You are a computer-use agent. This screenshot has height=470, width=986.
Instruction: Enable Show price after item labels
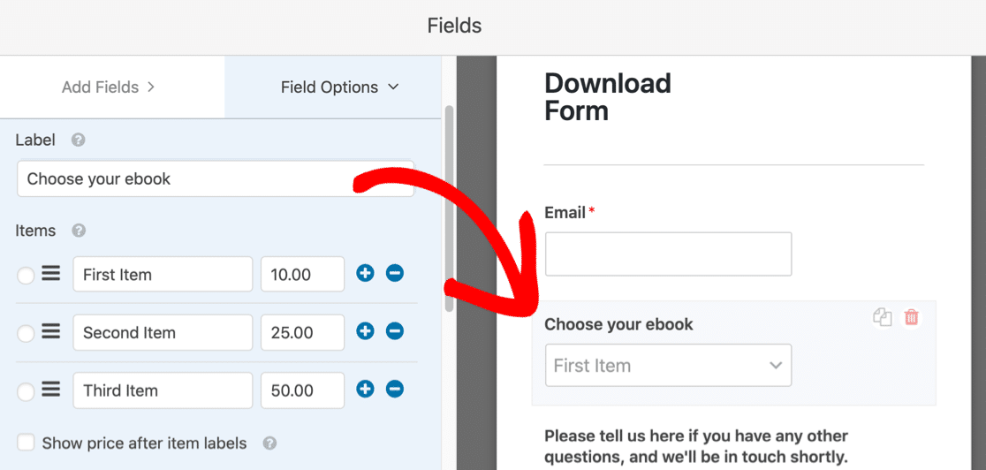27,443
